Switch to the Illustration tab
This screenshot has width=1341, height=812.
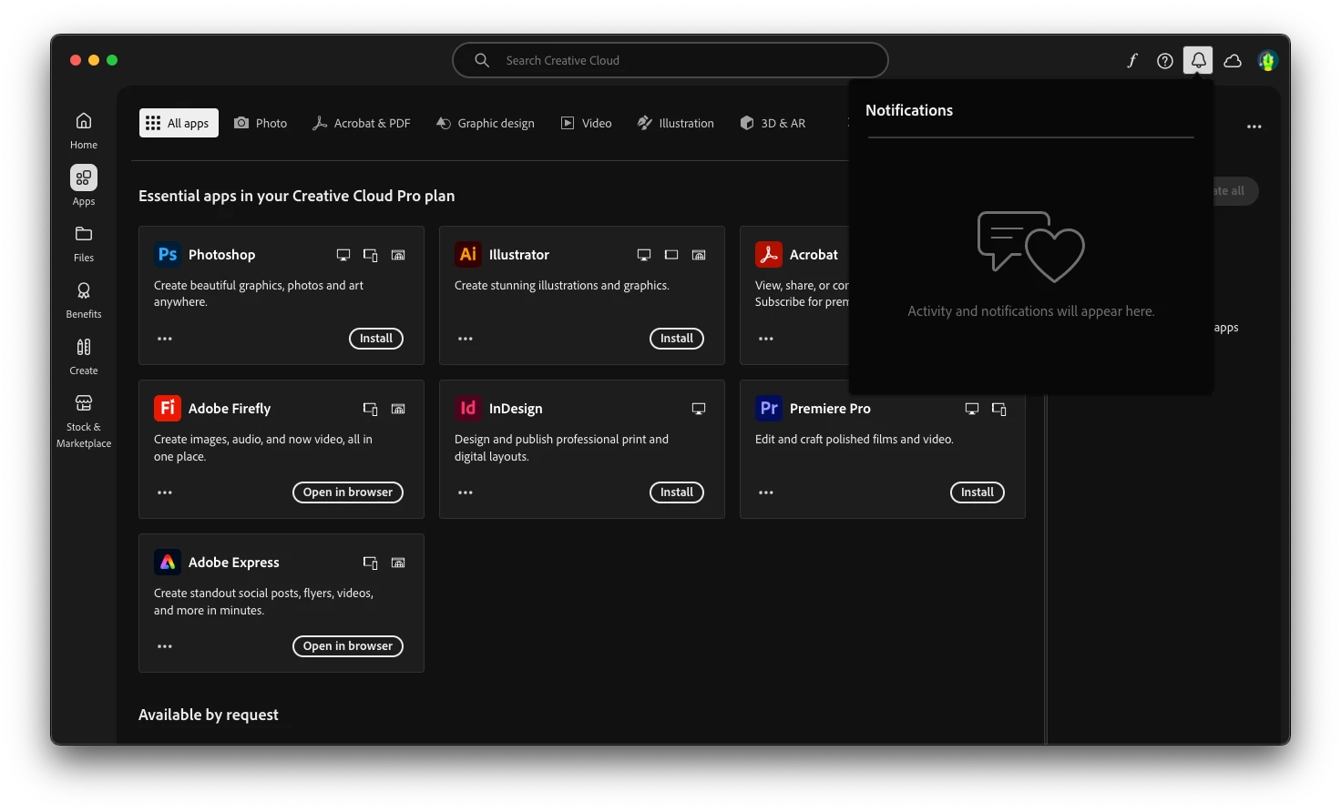coord(676,123)
